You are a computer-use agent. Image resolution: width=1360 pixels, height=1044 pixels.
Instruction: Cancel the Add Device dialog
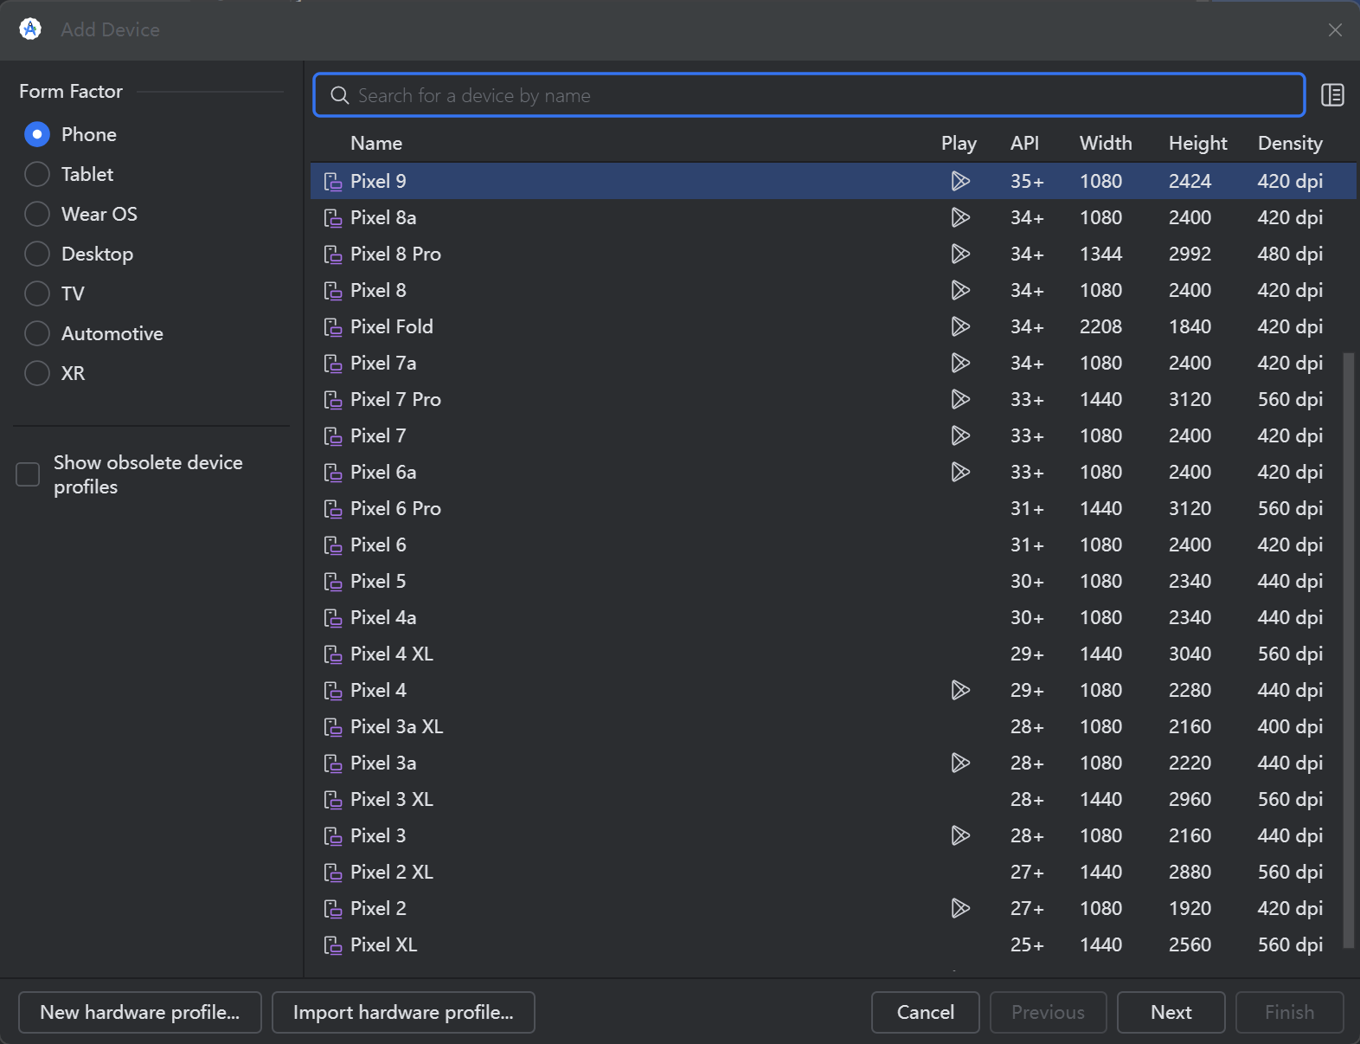(926, 1012)
